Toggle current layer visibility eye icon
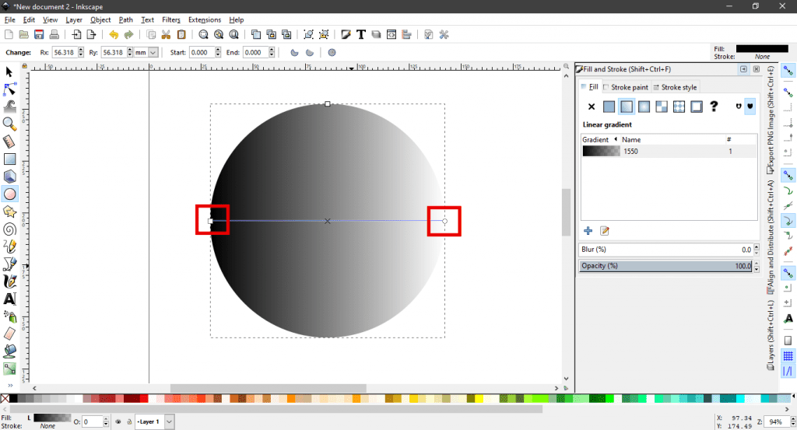The image size is (797, 430). [118, 422]
